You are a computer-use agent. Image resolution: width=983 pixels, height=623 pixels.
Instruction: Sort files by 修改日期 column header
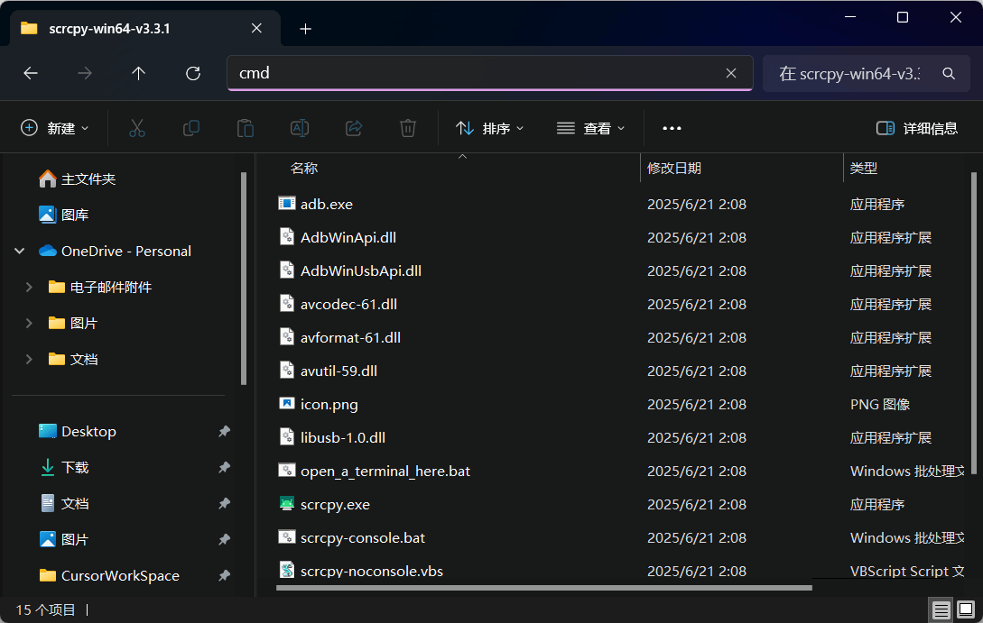674,168
